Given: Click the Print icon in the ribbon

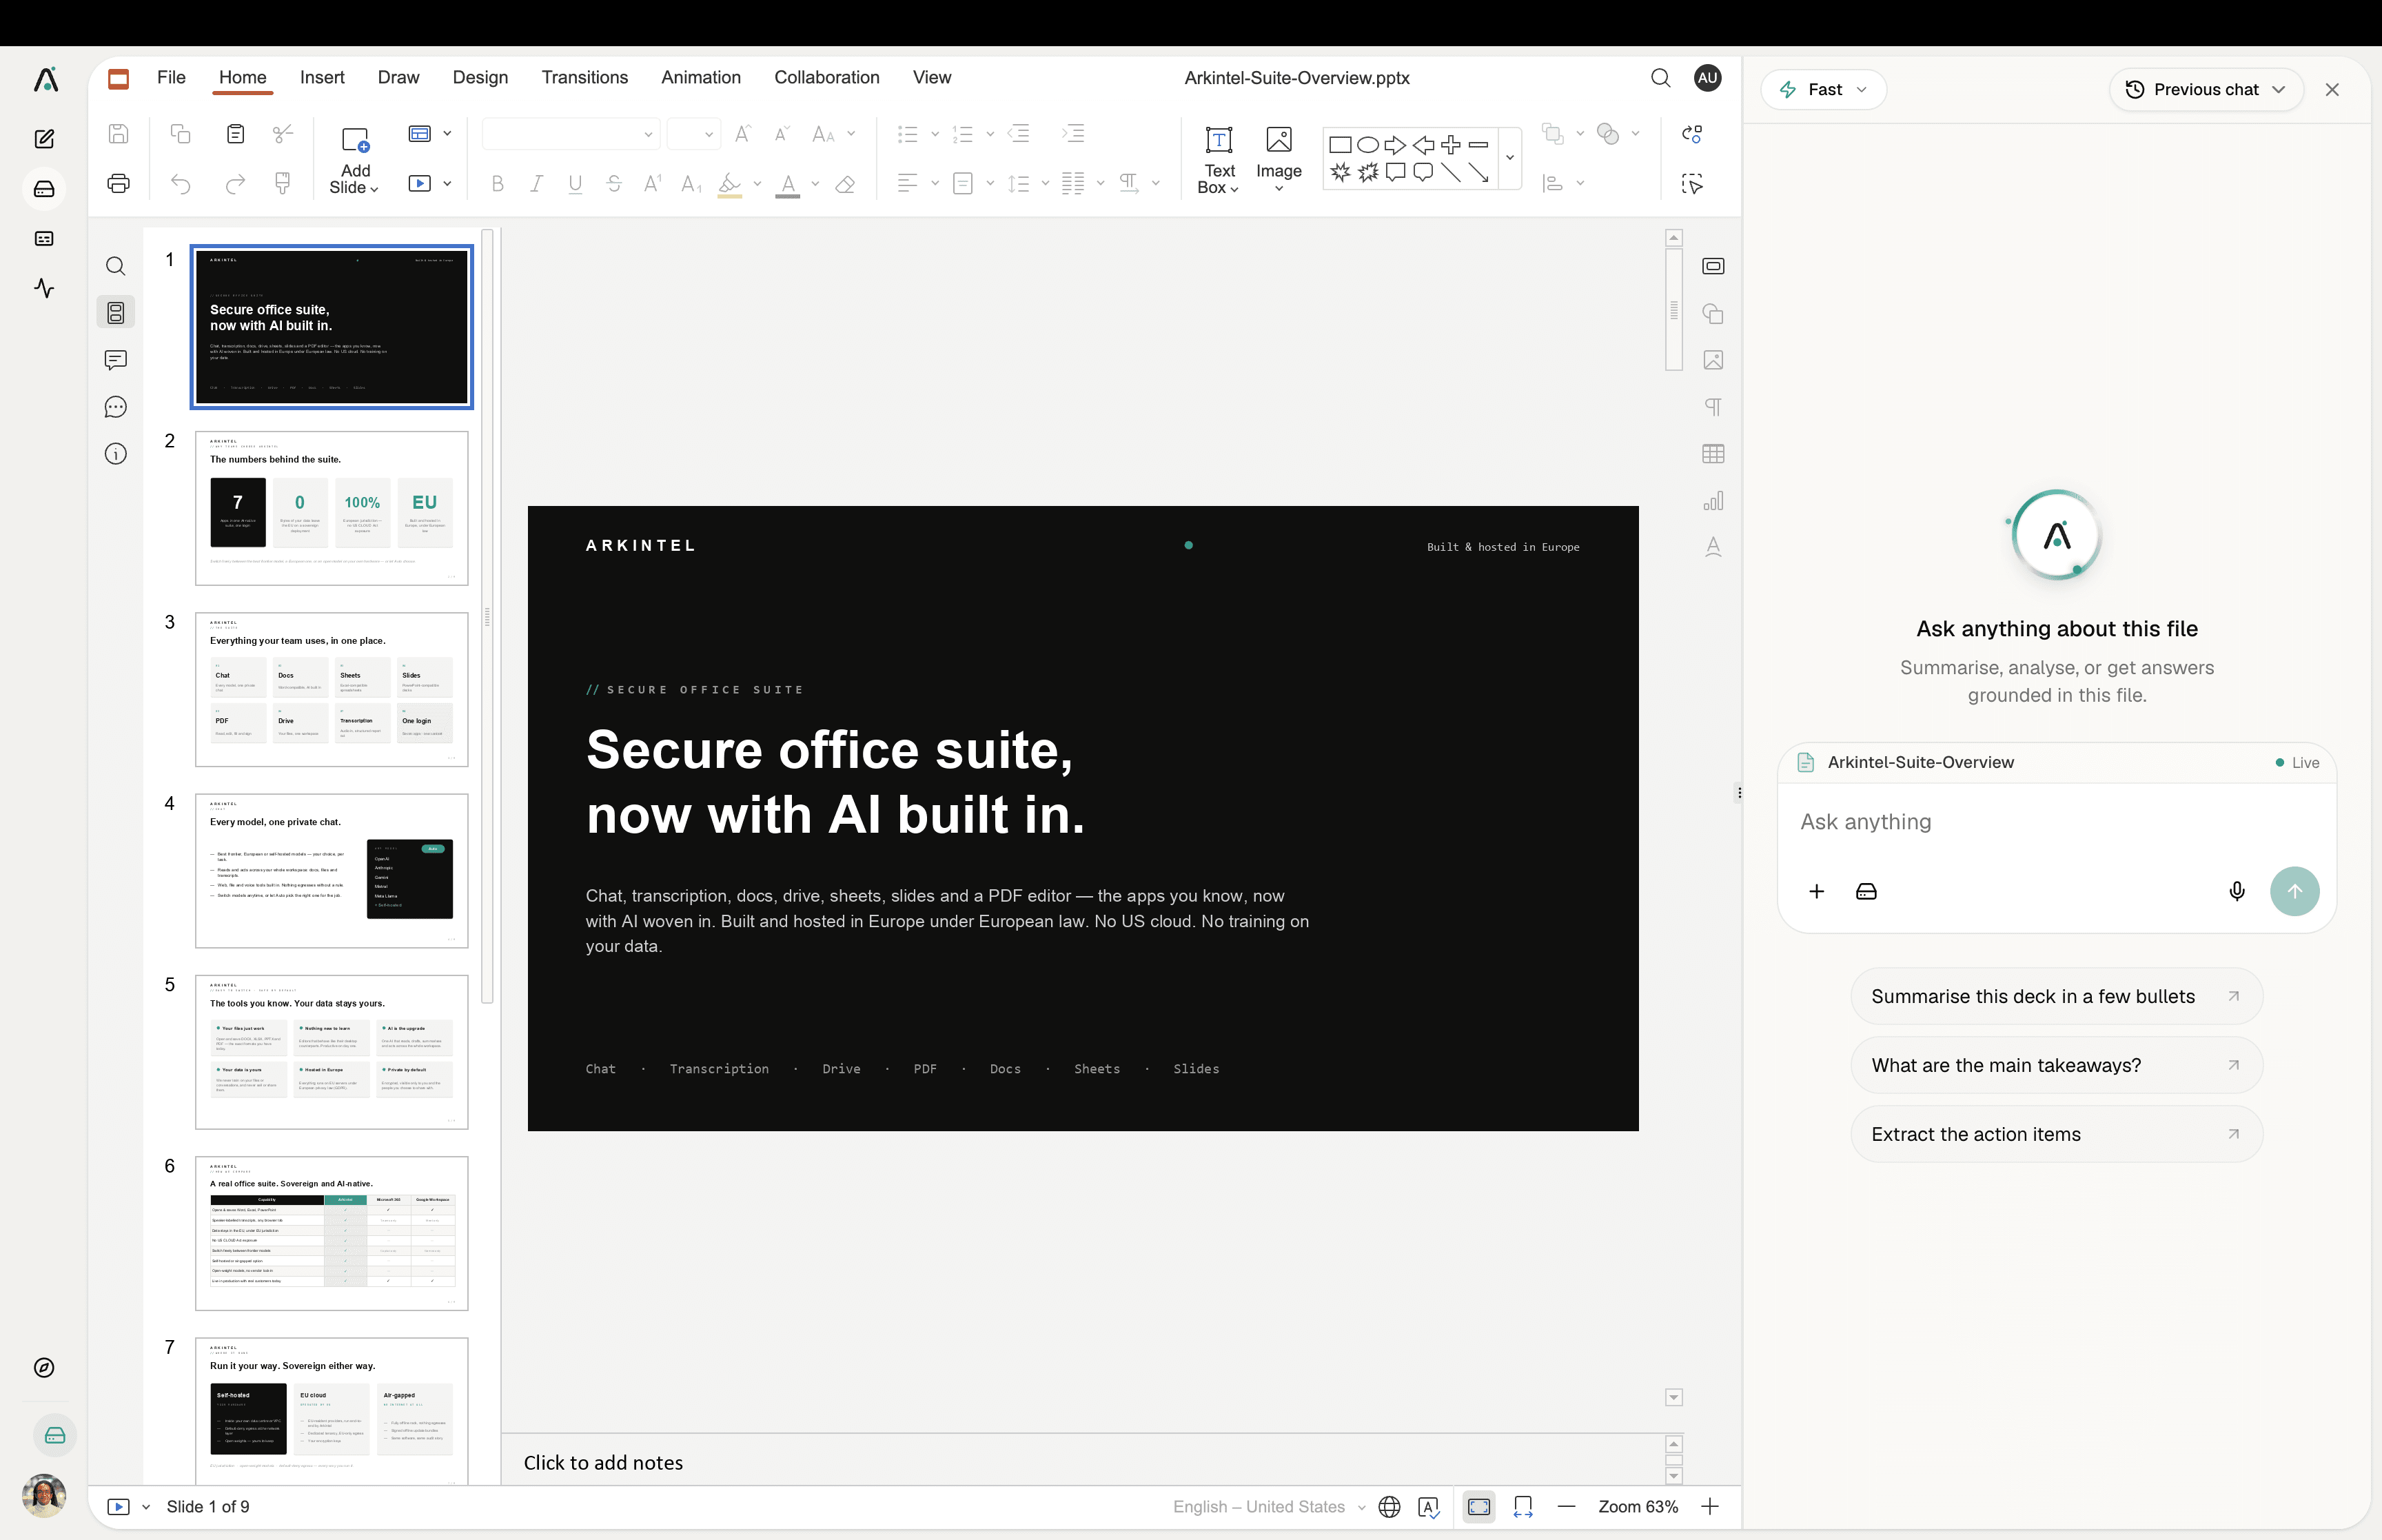Looking at the screenshot, I should (118, 184).
